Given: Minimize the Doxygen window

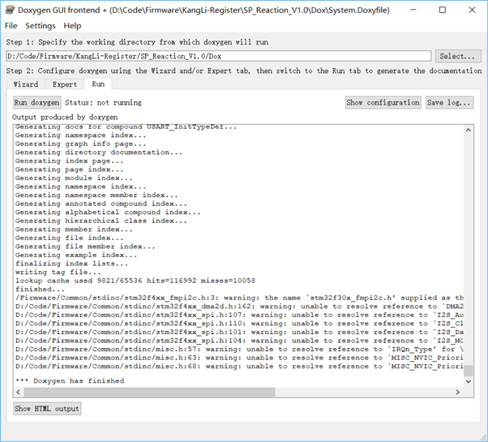Looking at the screenshot, I should 413,10.
